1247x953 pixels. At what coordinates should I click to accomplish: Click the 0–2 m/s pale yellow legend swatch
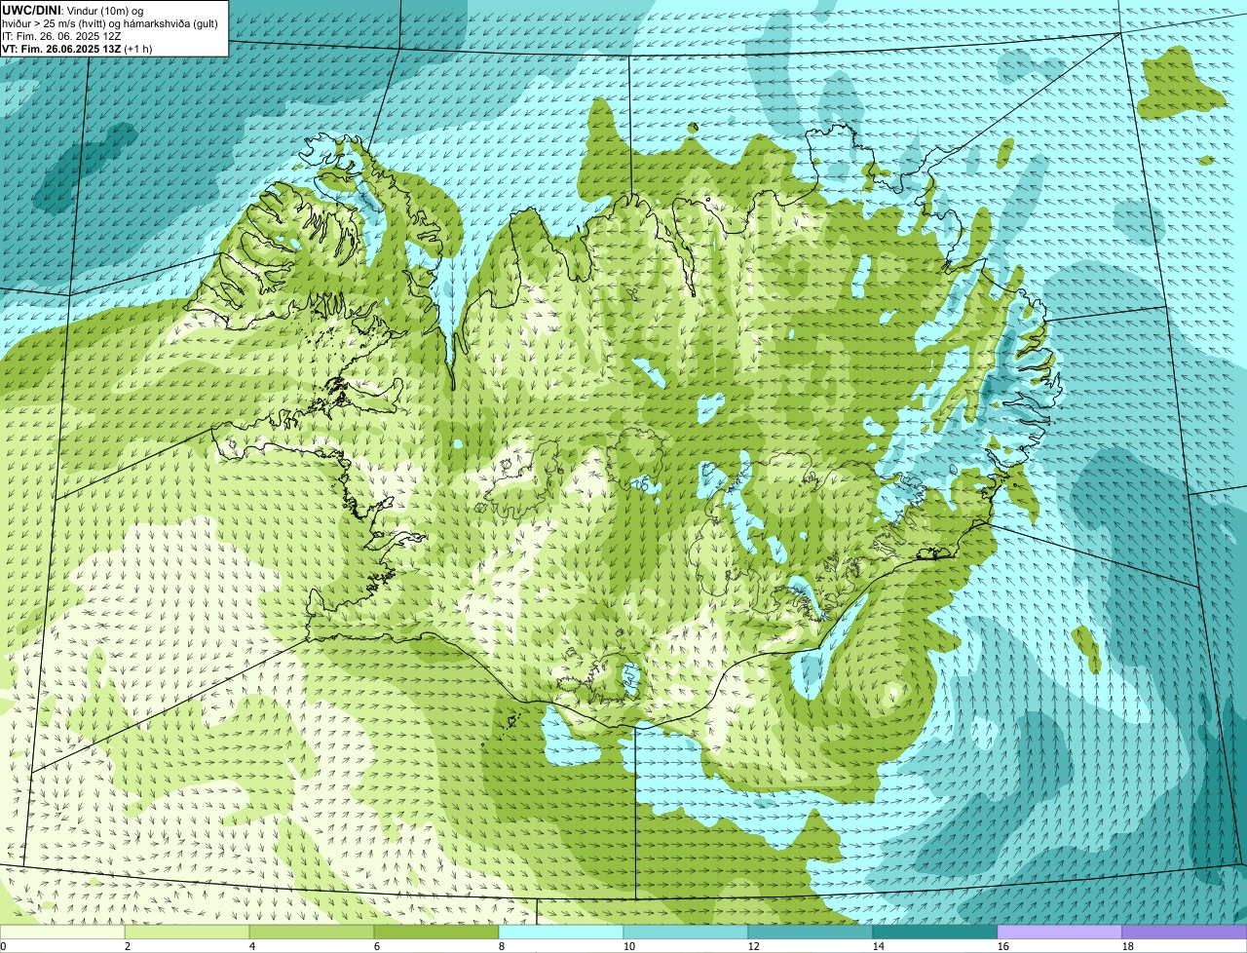point(62,932)
